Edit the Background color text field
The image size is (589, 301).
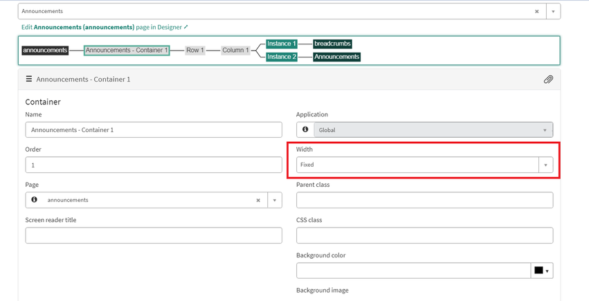coord(414,271)
